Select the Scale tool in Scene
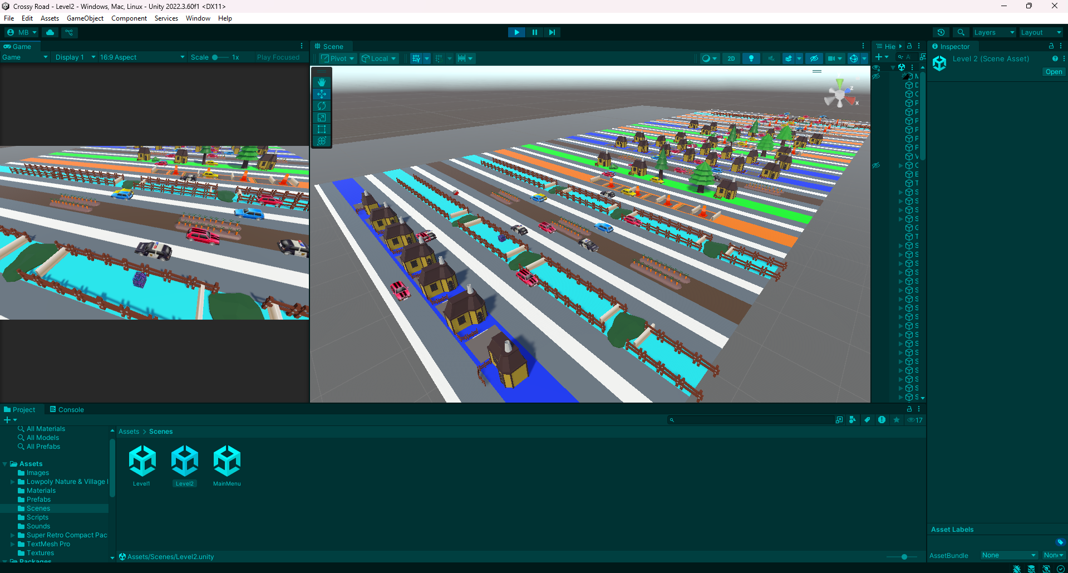Image resolution: width=1068 pixels, height=573 pixels. point(322,117)
